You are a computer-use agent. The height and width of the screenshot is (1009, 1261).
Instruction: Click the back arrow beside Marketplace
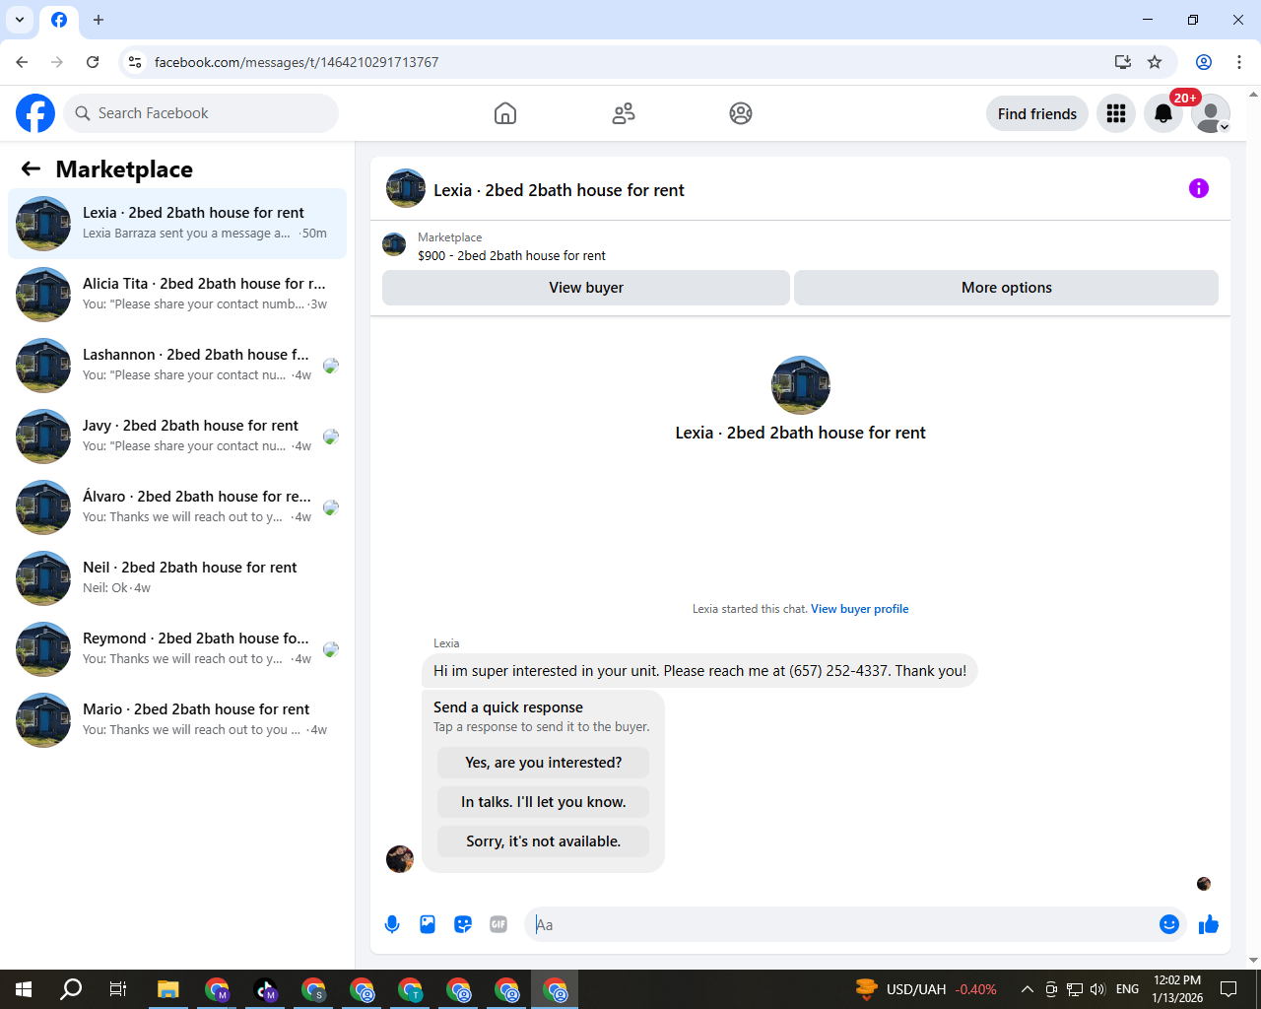31,168
